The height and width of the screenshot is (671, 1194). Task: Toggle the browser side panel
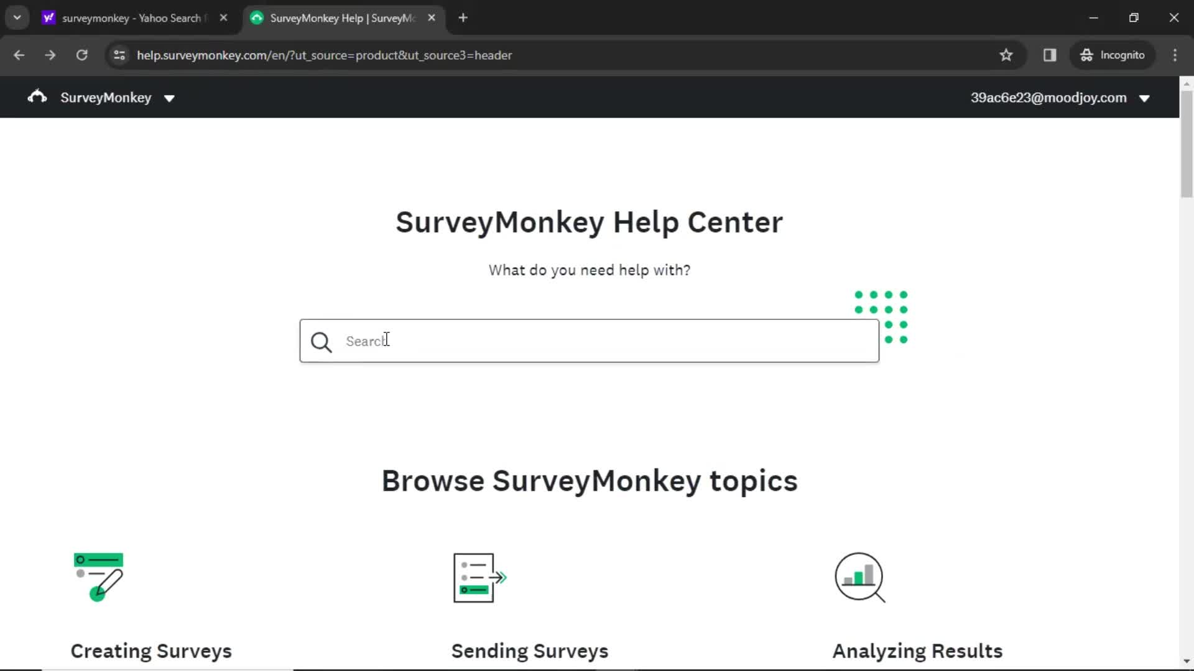pos(1050,55)
